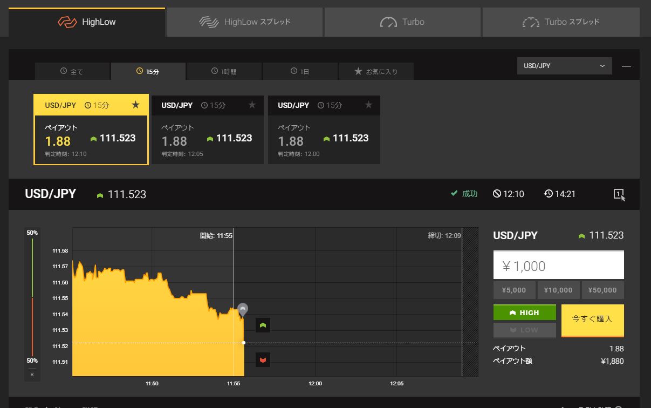Switch to the HighLow trading tab
The width and height of the screenshot is (651, 408).
tap(86, 22)
